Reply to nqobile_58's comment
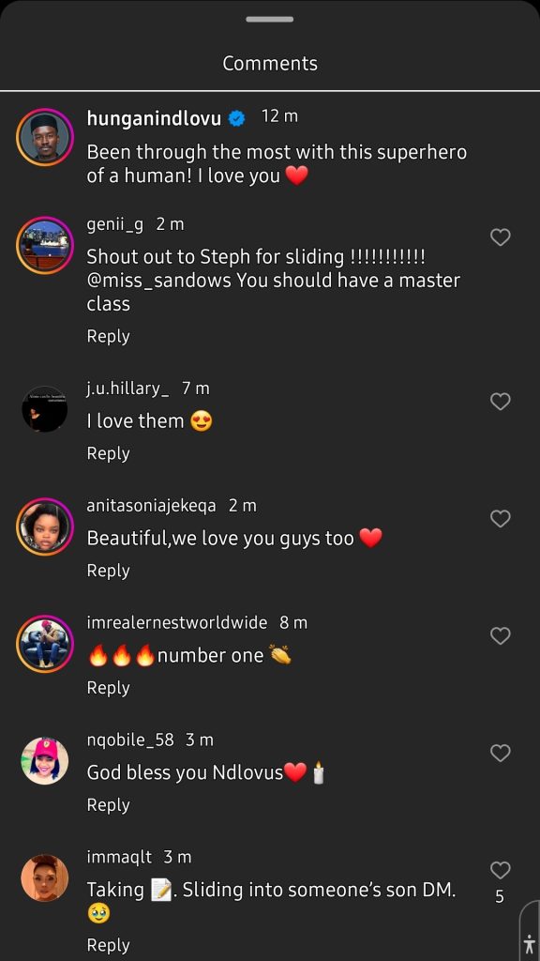 coord(109,804)
